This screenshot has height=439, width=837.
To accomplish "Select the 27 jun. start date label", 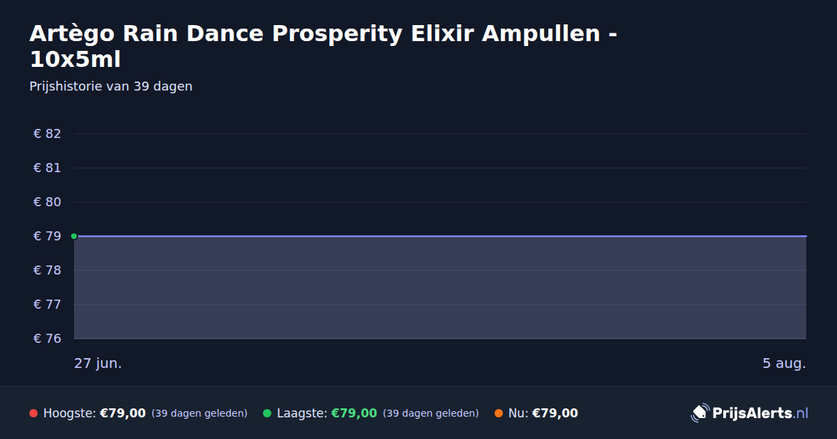I will 98,363.
